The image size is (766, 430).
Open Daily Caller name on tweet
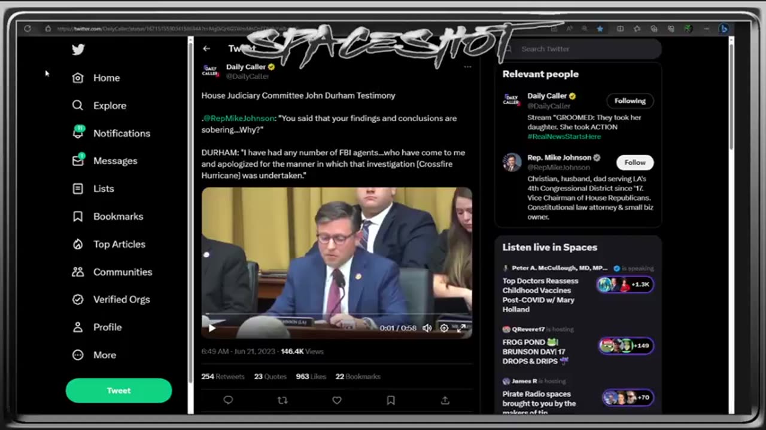pos(246,67)
